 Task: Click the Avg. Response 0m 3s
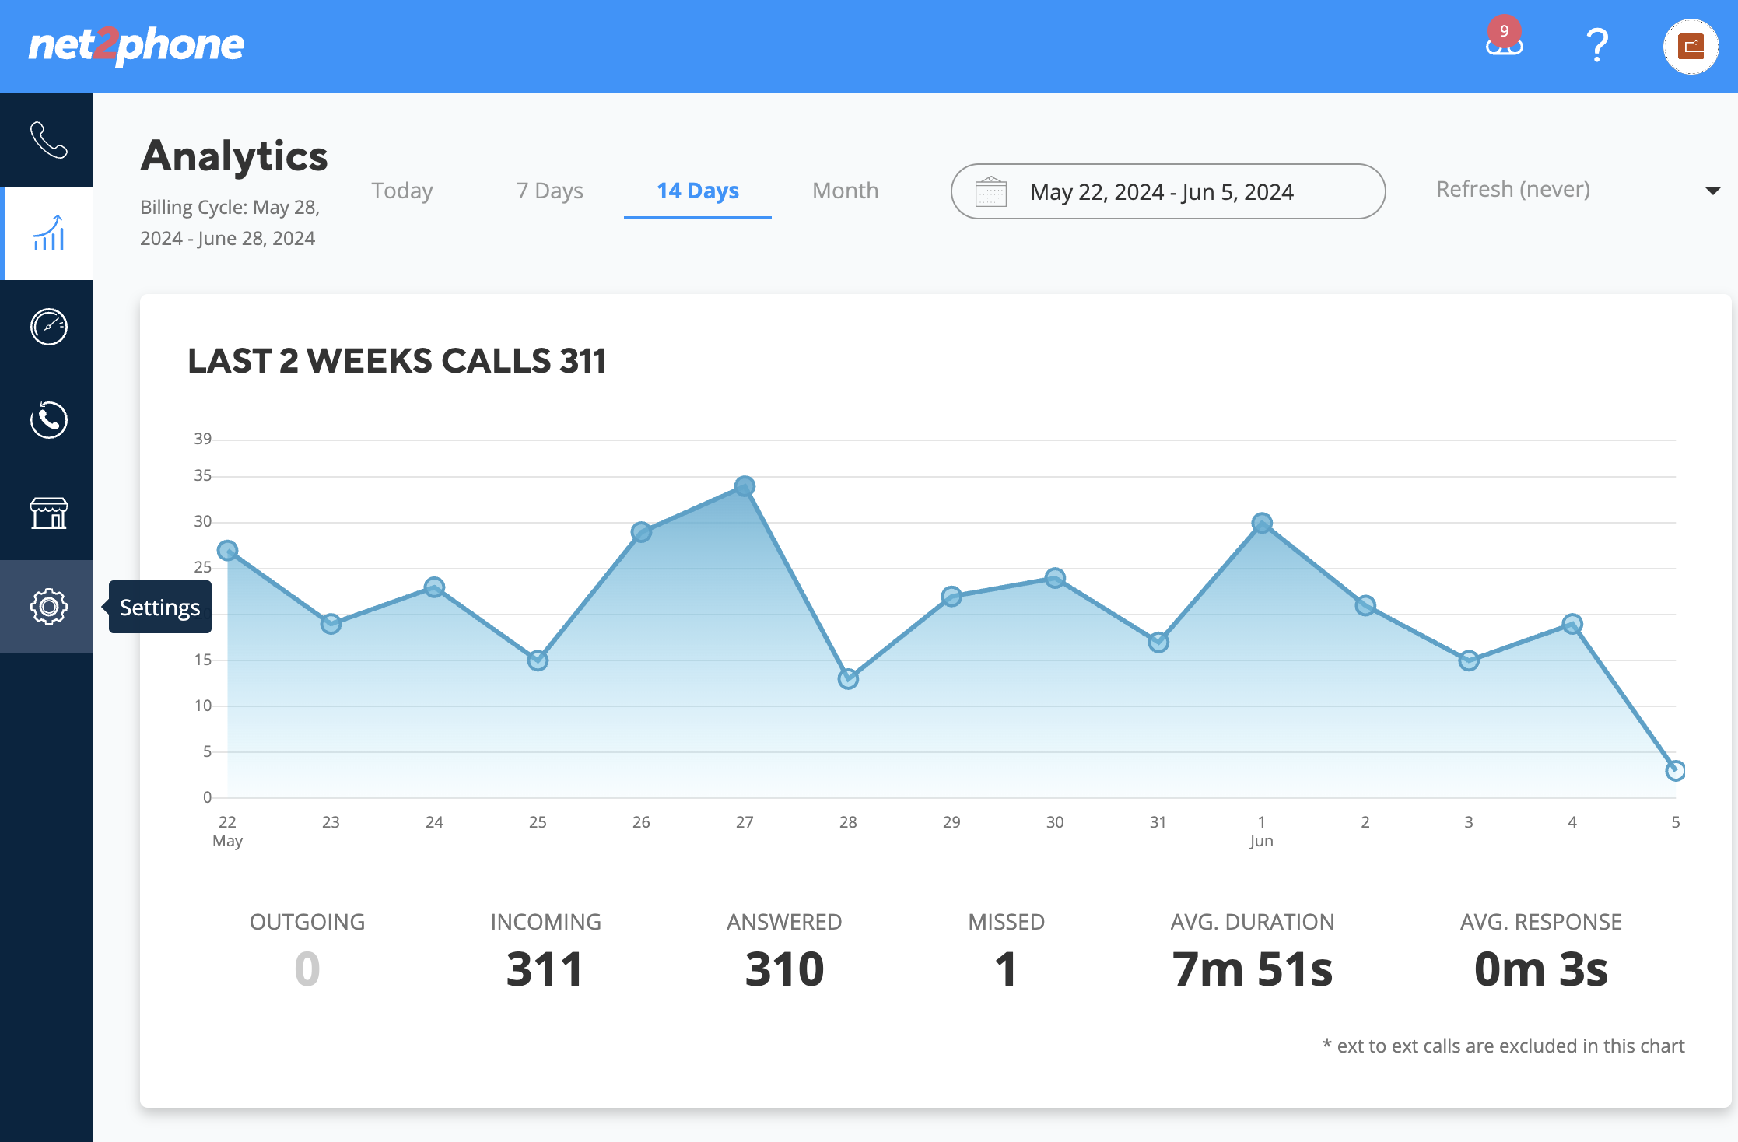click(x=1541, y=969)
